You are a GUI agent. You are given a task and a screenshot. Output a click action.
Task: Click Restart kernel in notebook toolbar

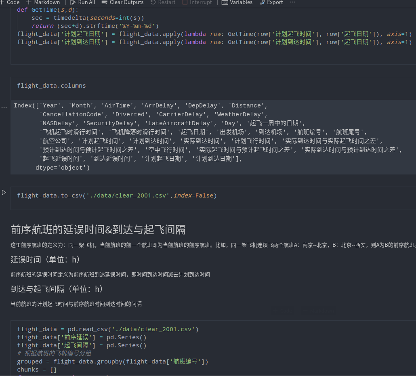point(163,2)
